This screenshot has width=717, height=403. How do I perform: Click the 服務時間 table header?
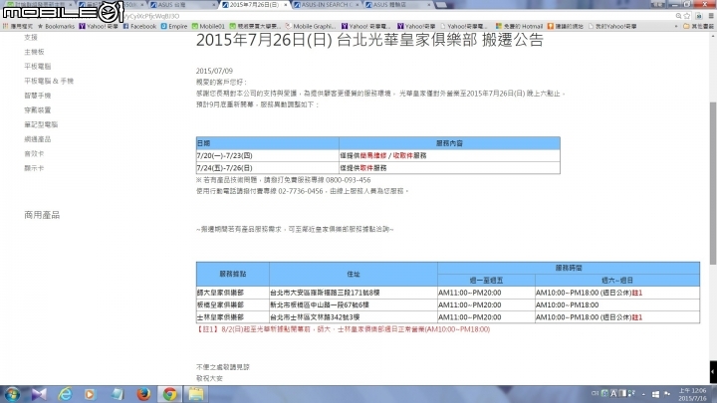coord(569,268)
